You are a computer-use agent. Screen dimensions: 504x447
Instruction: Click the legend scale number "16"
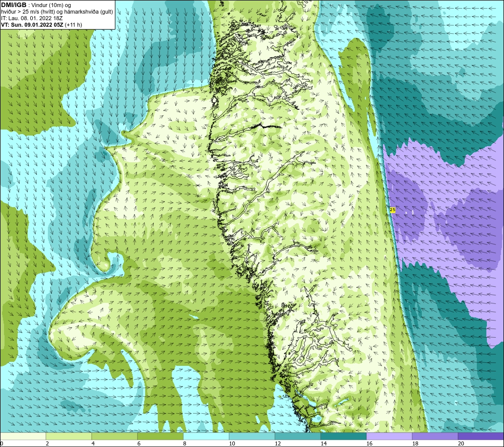click(369, 443)
